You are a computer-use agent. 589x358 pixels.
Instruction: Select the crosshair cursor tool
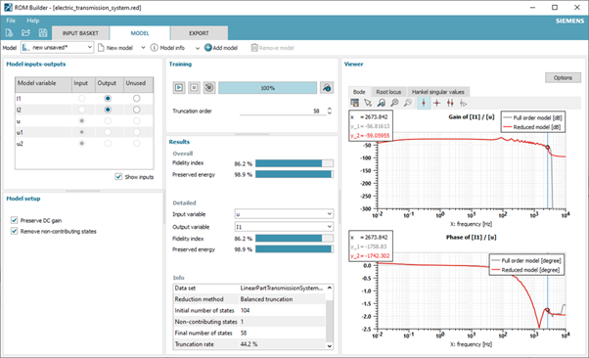coord(436,103)
